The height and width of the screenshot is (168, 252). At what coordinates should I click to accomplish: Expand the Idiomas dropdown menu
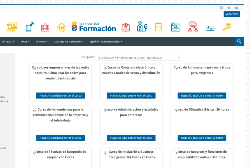(41, 41)
